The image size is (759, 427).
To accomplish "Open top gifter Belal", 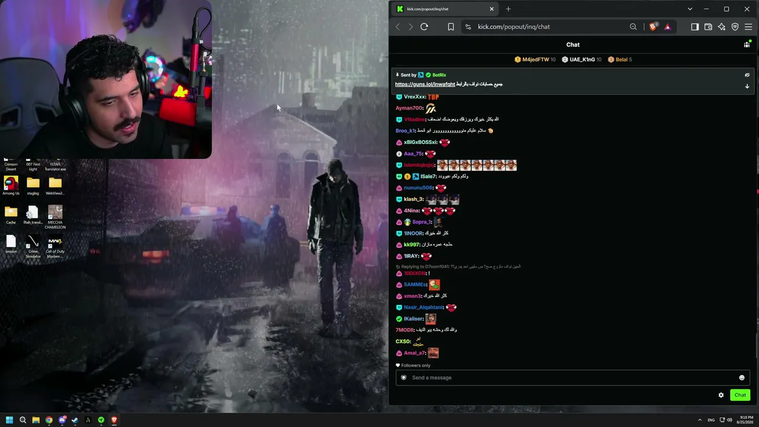I will 620,59.
